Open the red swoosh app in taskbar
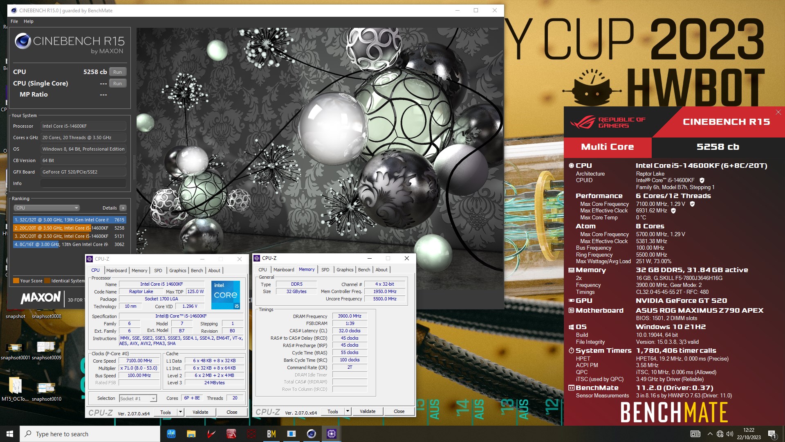This screenshot has width=785, height=442. click(x=211, y=434)
